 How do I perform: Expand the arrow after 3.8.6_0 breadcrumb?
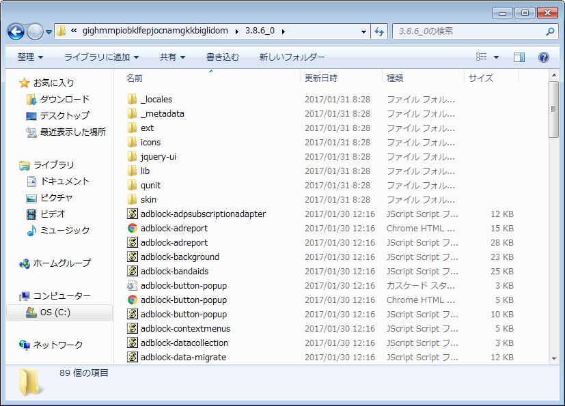(284, 31)
